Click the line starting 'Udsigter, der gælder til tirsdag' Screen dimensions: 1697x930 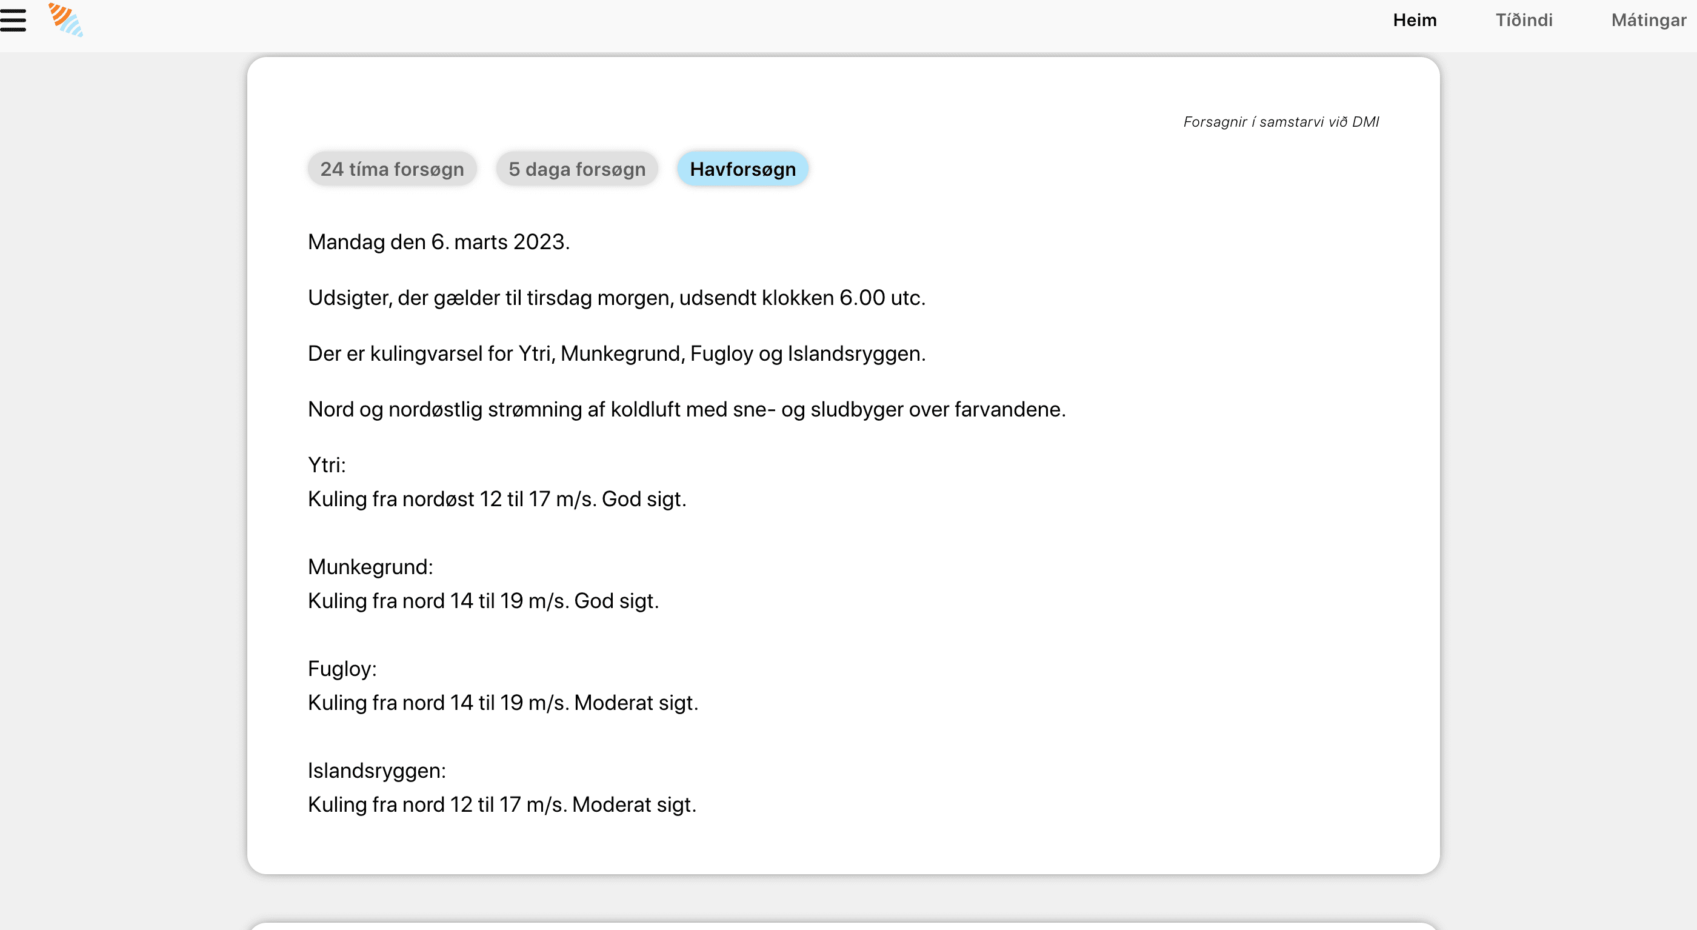point(616,298)
